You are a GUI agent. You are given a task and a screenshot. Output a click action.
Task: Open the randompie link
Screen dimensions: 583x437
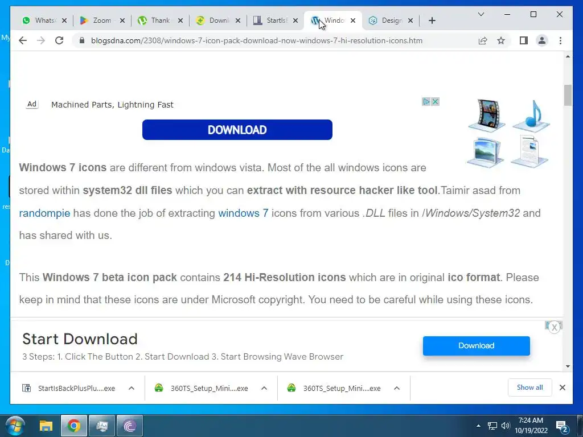click(44, 213)
